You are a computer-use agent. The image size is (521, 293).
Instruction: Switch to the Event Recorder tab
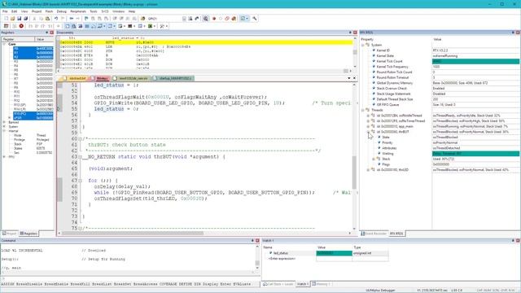click(x=374, y=234)
